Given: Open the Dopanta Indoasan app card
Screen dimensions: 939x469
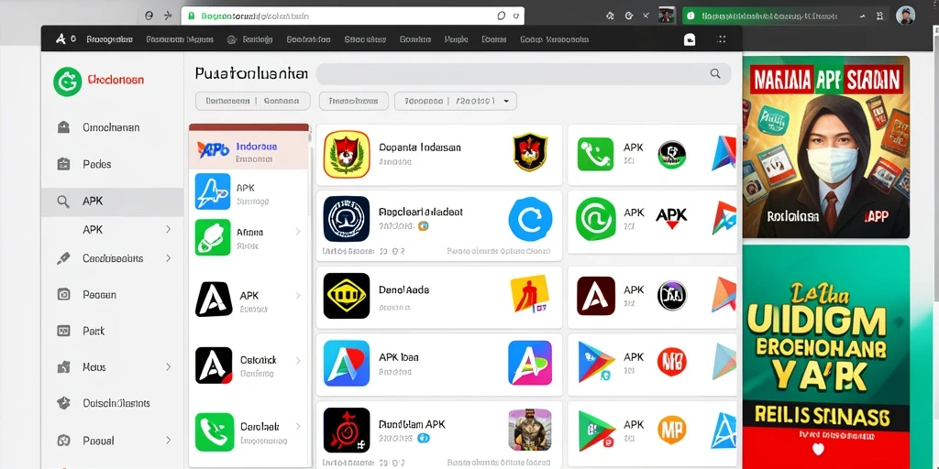Looking at the screenshot, I should pos(439,154).
